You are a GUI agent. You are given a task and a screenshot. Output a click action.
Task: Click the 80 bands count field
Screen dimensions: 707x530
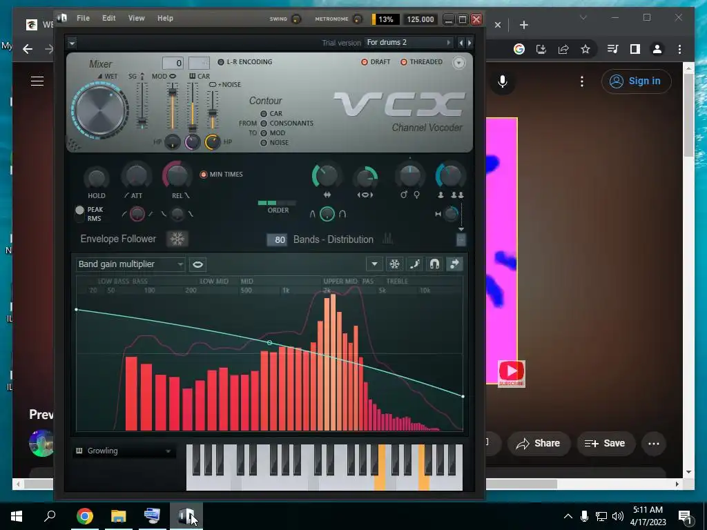[277, 239]
